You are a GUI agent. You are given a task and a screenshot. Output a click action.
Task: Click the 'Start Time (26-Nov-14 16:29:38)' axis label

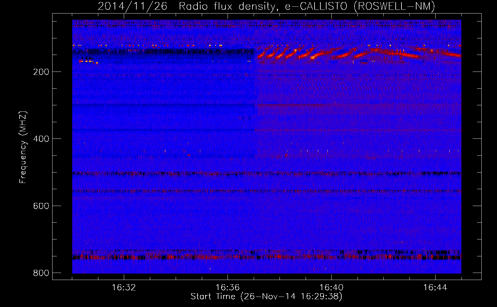click(266, 297)
